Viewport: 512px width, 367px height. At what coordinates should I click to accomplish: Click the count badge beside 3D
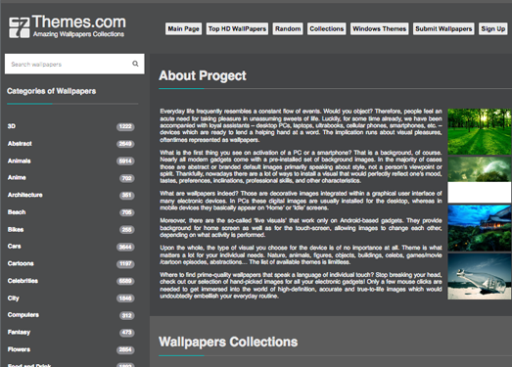pos(125,126)
